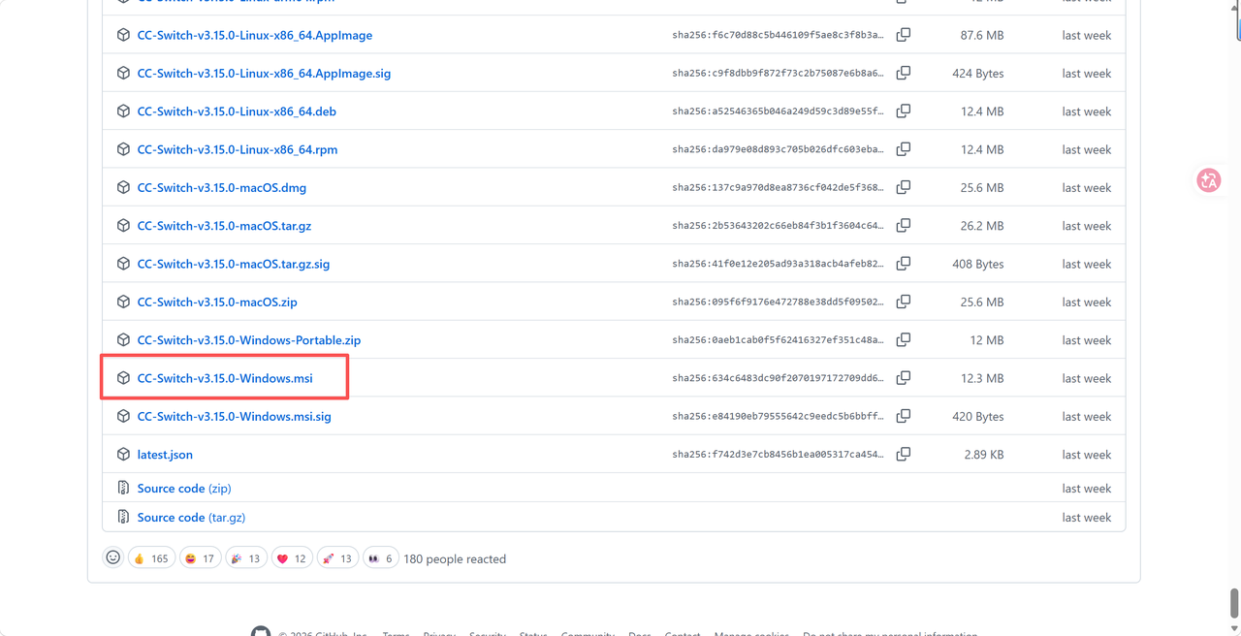Download CC-Switch-v3.15.0-Windows.msi installer

(225, 378)
